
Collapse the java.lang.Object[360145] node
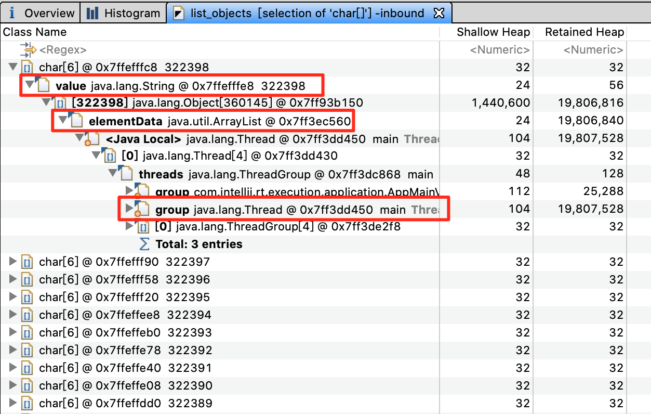46,102
